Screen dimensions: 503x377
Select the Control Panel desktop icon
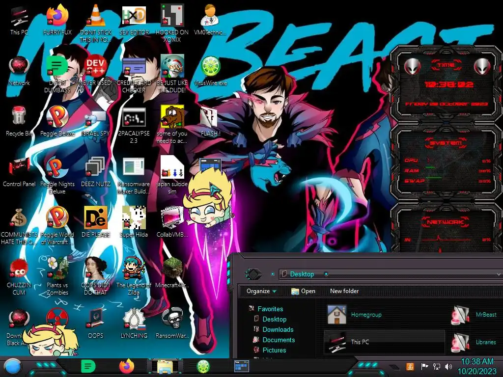(x=19, y=172)
